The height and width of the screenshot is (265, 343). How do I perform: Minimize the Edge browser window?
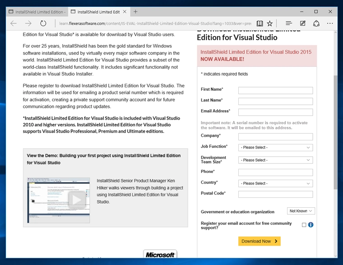pos(301,12)
